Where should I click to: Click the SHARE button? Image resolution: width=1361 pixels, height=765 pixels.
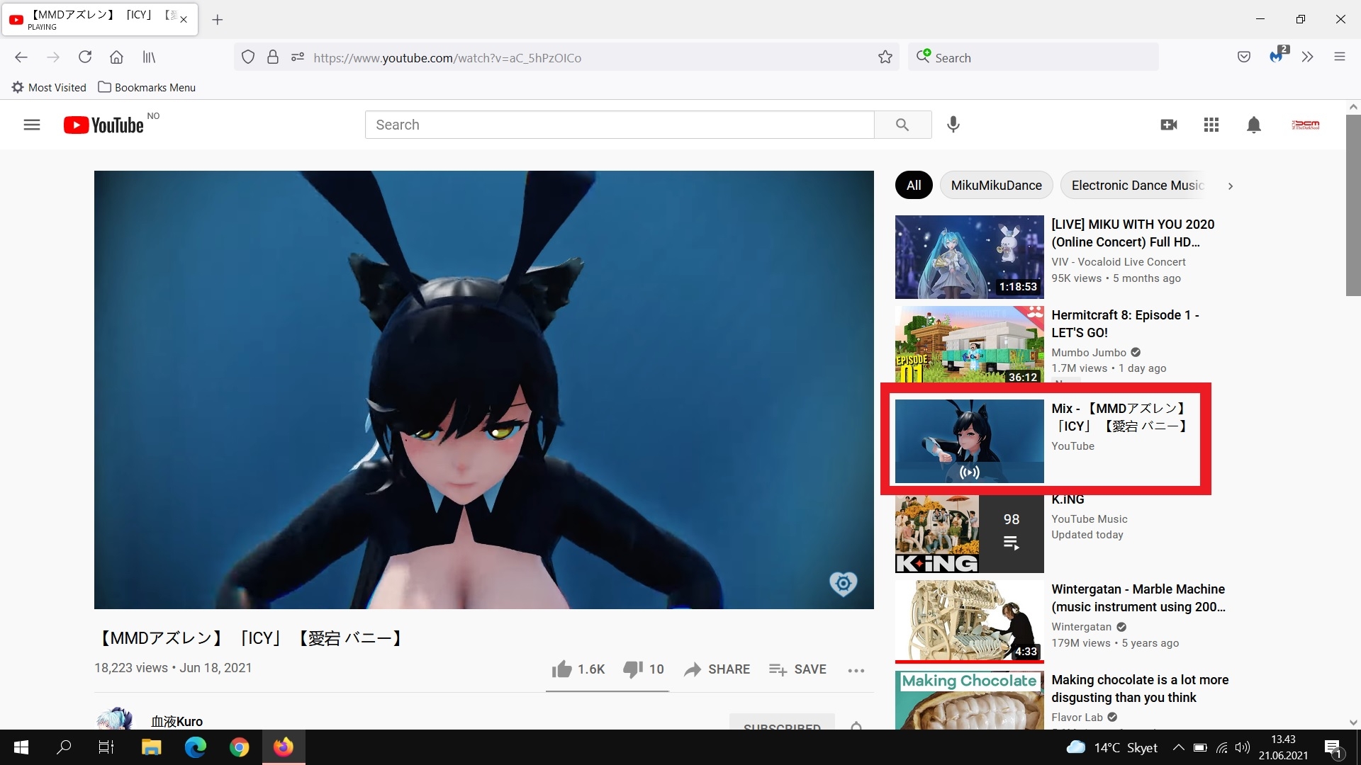coord(717,669)
